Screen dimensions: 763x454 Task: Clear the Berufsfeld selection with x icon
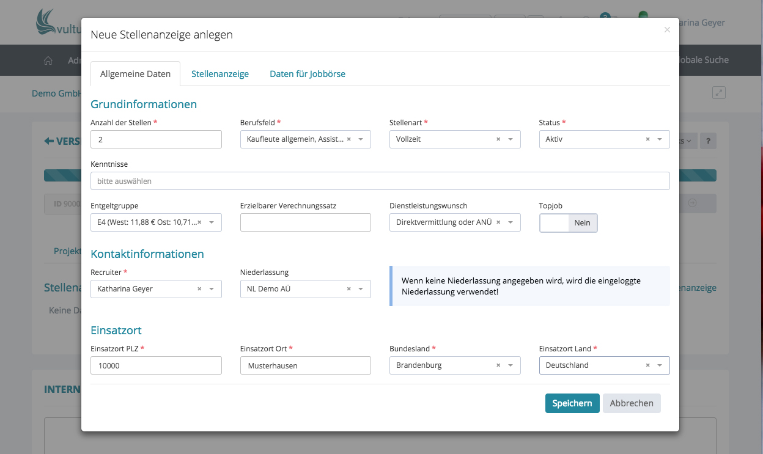point(348,139)
